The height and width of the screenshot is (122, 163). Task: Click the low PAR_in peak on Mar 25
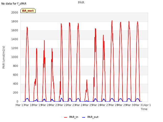87,80
